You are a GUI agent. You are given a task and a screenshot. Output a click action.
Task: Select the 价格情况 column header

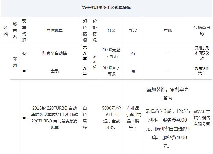(x=95, y=31)
